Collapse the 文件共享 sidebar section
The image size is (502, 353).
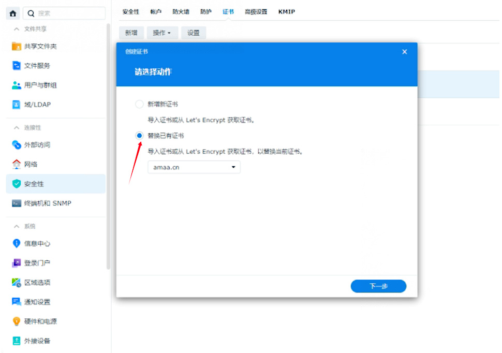(x=17, y=29)
